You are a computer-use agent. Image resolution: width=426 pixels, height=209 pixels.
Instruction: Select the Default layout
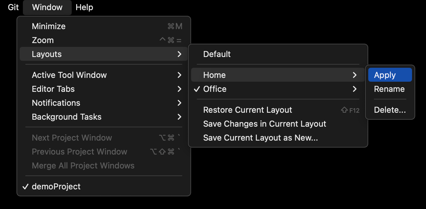(x=217, y=54)
